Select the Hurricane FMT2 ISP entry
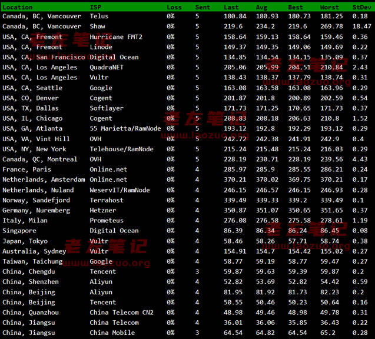Image resolution: width=375 pixels, height=339 pixels. point(116,37)
